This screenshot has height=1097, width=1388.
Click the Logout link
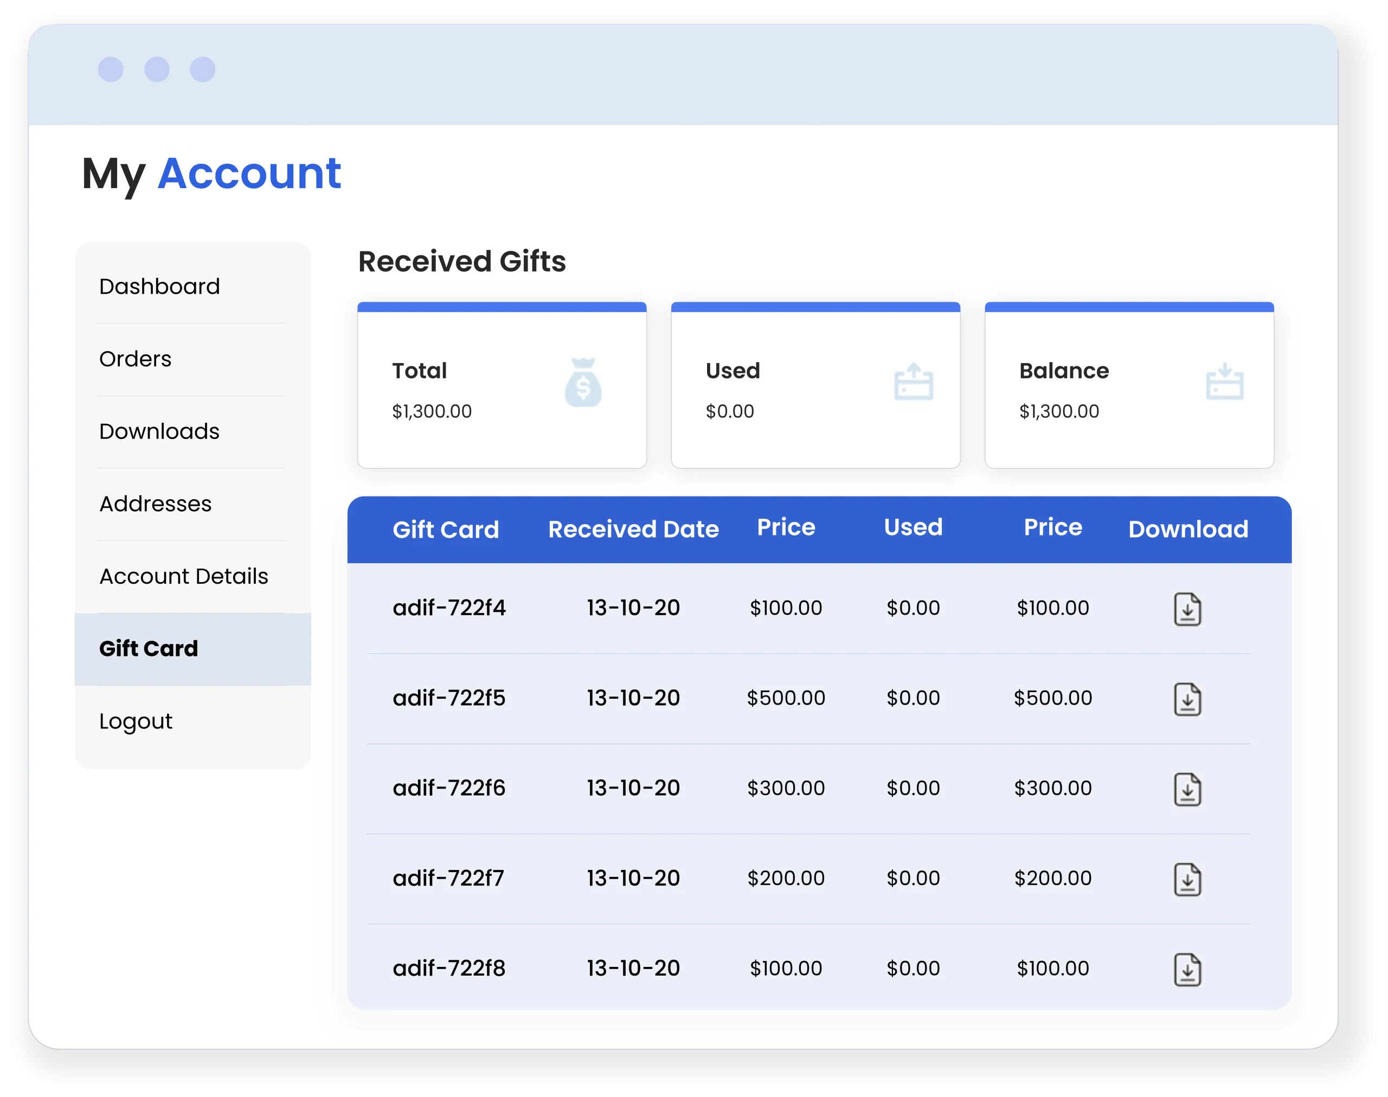(136, 721)
